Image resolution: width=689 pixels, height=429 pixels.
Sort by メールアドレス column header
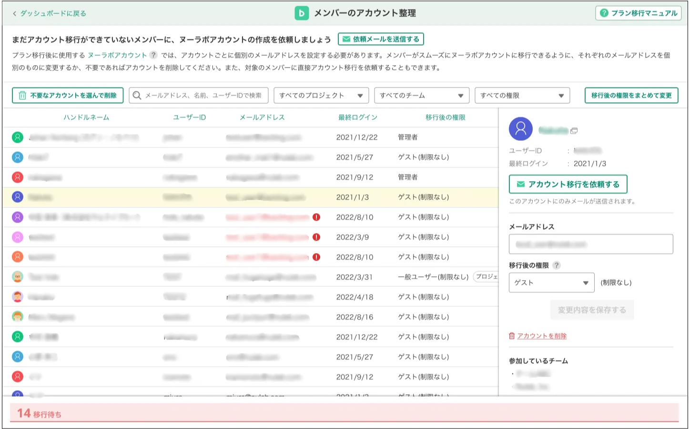262,117
